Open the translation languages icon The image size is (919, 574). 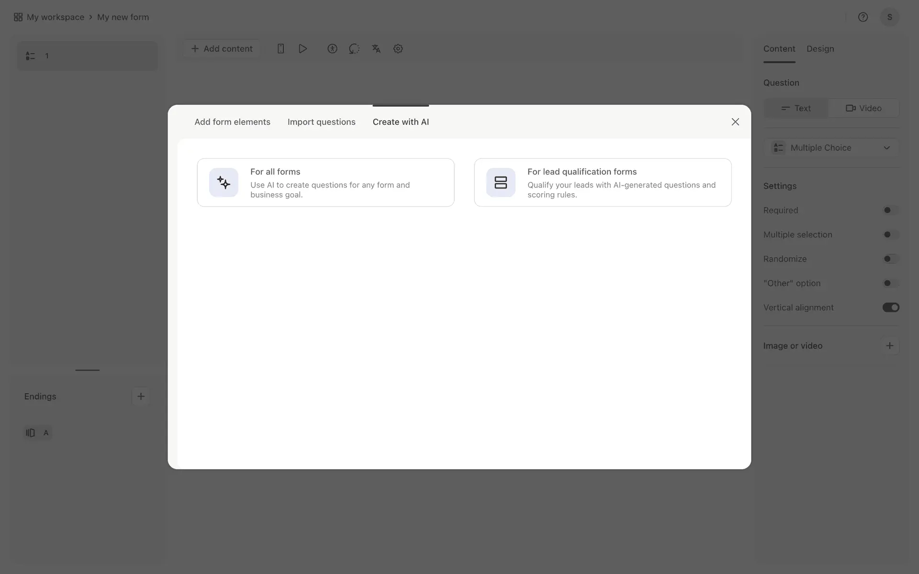(x=376, y=49)
